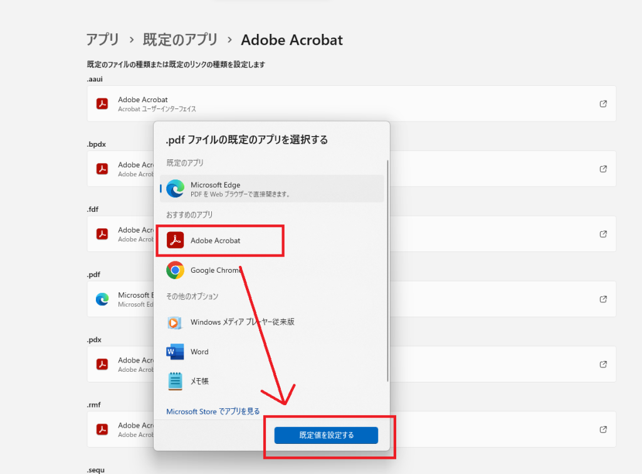Click the Adobe Acrobat icon in the app list
Viewport: 642px width, 474px height.
[176, 240]
